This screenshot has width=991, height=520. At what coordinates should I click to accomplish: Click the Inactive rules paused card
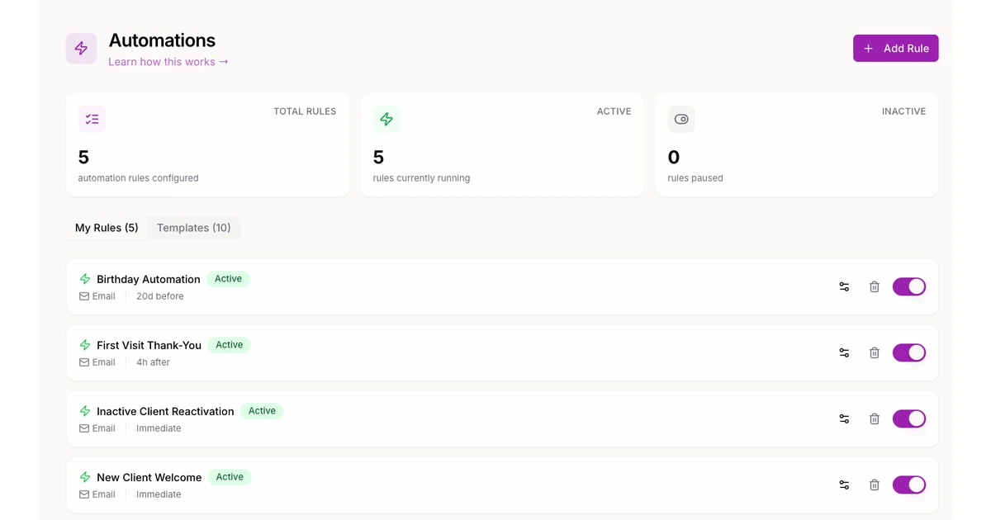796,145
